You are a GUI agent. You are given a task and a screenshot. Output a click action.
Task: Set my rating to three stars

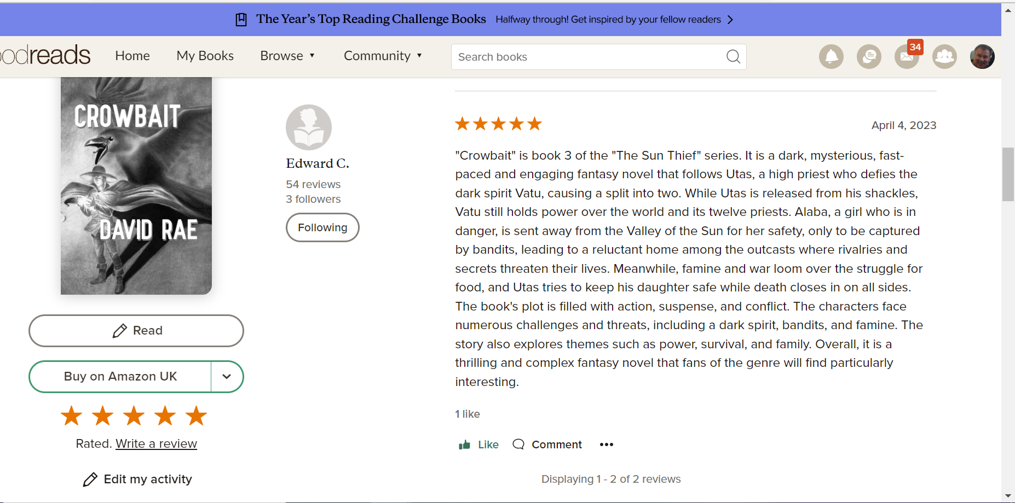click(134, 416)
